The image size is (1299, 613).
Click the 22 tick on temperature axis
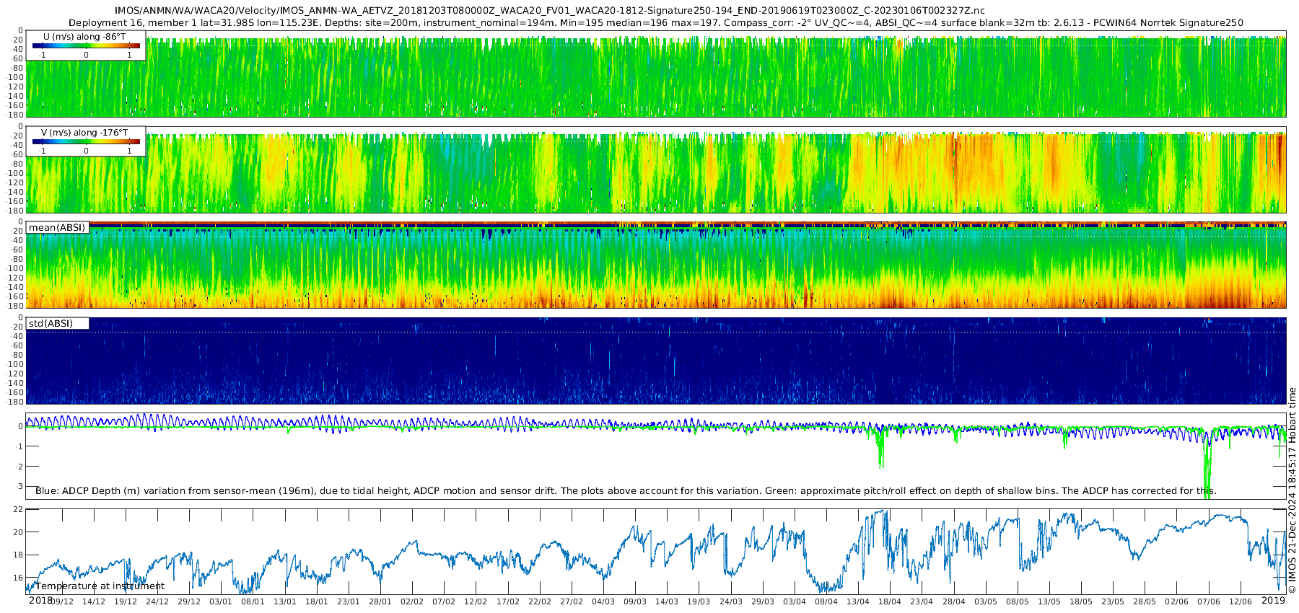pyautogui.click(x=19, y=510)
